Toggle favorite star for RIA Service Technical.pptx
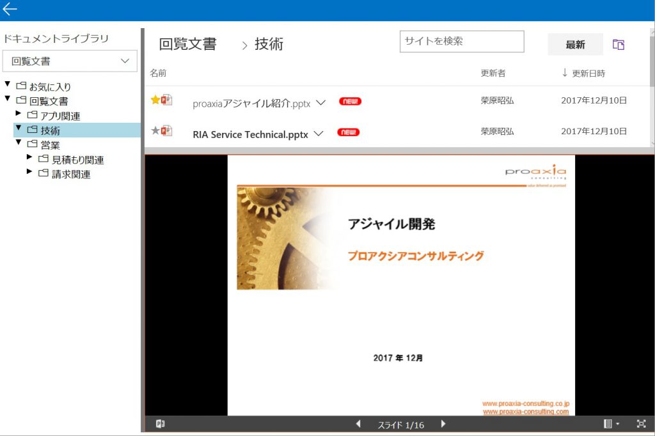This screenshot has height=436, width=655. [155, 130]
